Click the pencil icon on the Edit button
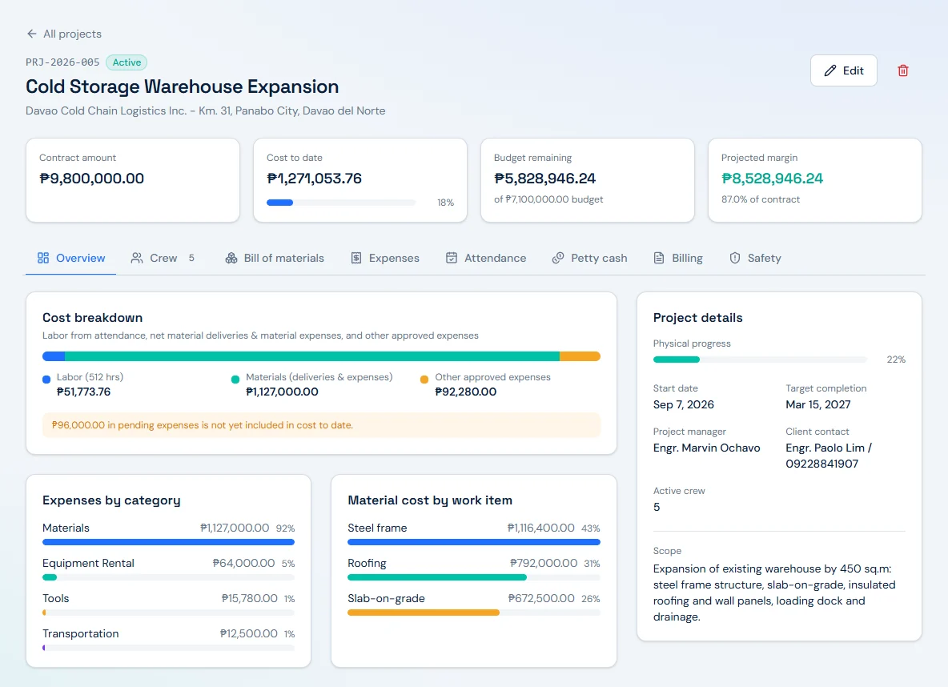Screen dimensions: 948x687 pyautogui.click(x=830, y=70)
